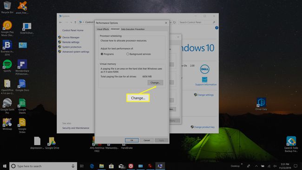This screenshot has height=170, width=302.
Task: Open Support Information link
Action: point(206,85)
